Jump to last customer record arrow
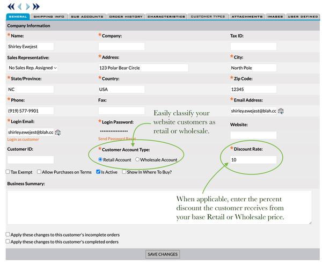The width and height of the screenshot is (322, 263). tap(36, 6)
